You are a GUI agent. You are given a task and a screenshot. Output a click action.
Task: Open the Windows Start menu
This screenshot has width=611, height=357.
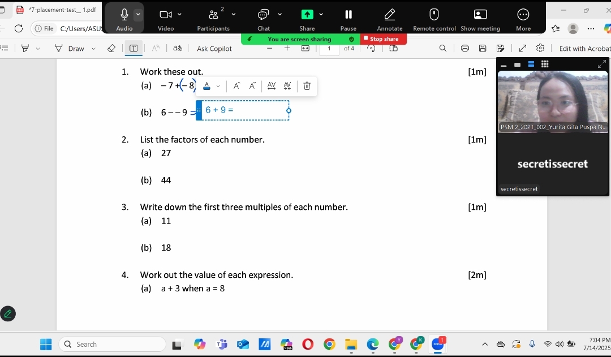46,345
